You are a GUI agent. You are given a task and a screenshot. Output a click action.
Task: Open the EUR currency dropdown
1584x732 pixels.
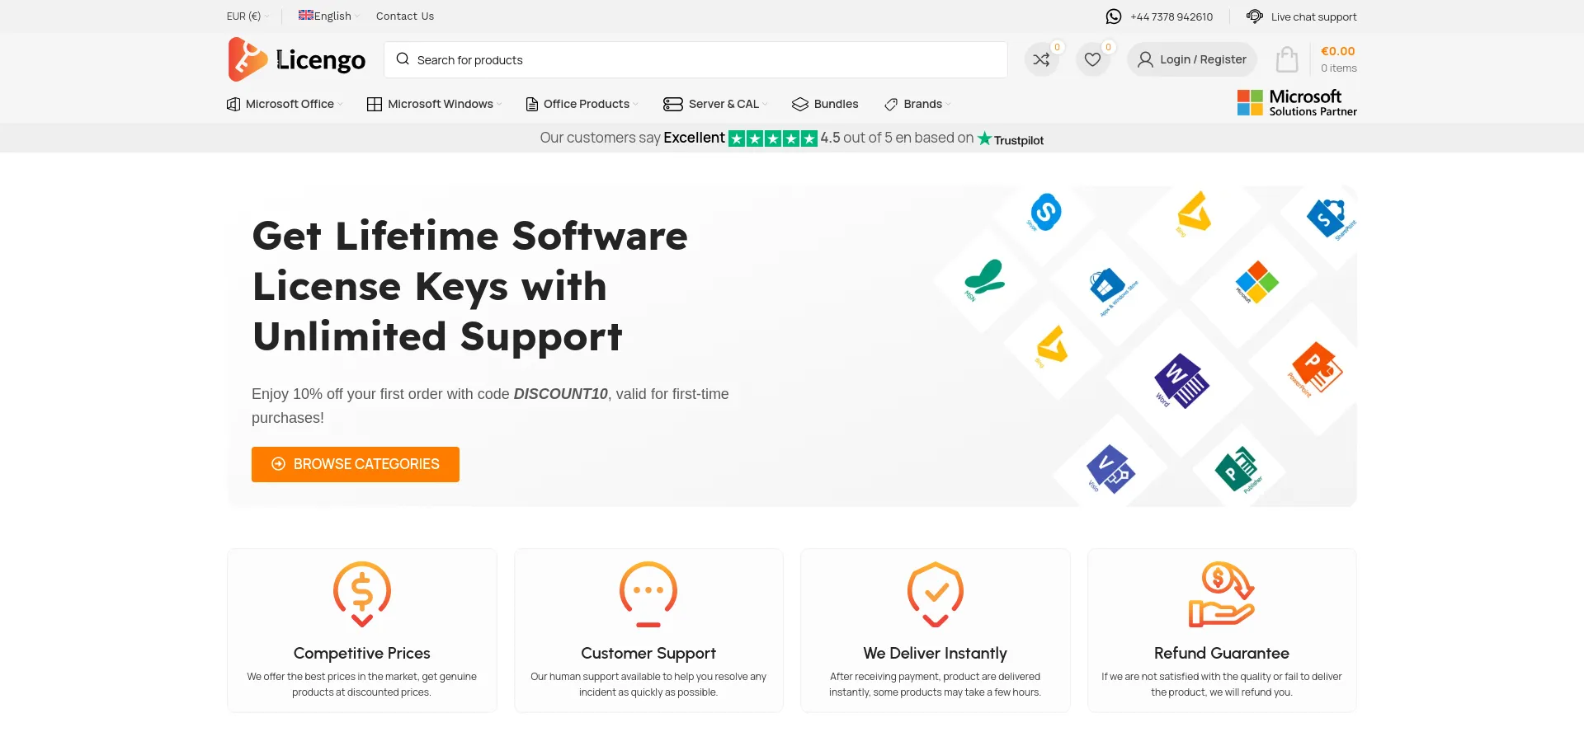[247, 16]
